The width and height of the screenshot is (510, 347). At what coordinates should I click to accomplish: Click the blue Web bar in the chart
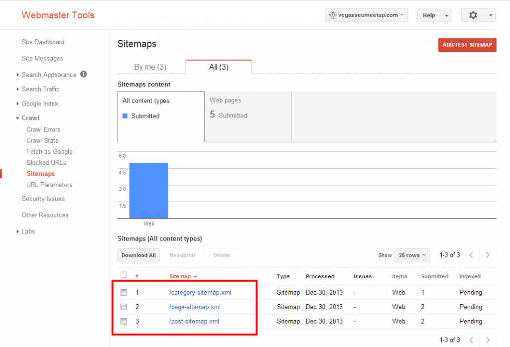148,190
